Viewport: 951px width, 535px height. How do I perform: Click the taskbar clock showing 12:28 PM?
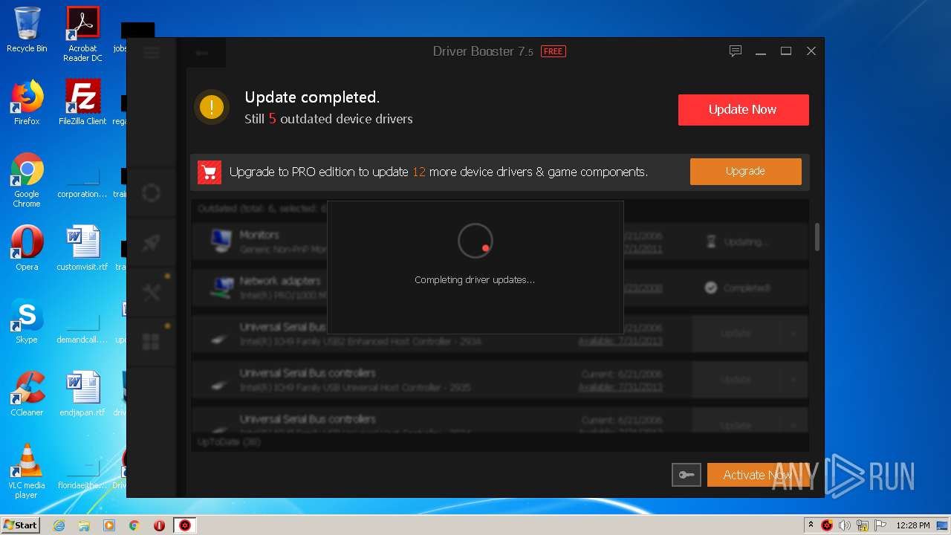click(913, 525)
